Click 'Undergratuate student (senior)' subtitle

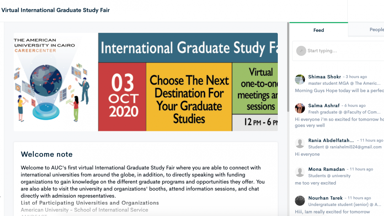coord(345,205)
